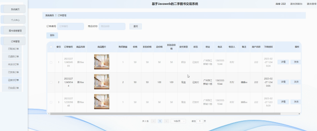Click the 查询 search button
The height and width of the screenshot is (131, 317).
[x=136, y=26]
